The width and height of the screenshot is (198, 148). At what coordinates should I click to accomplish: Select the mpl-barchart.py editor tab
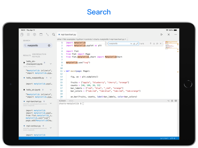click(x=67, y=34)
